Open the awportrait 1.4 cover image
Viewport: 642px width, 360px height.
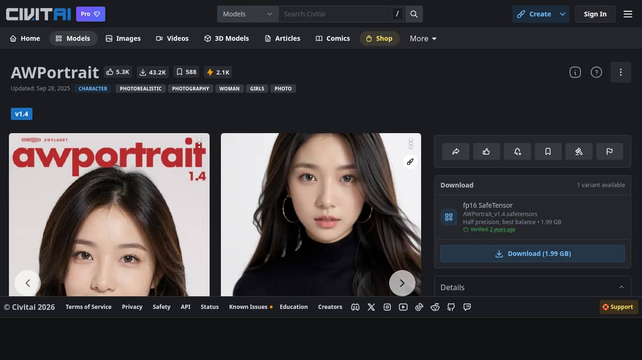click(x=109, y=215)
